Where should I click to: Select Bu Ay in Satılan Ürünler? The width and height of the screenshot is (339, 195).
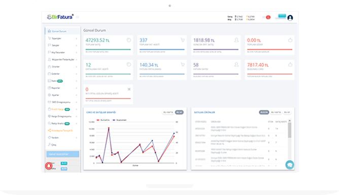coord(287,112)
